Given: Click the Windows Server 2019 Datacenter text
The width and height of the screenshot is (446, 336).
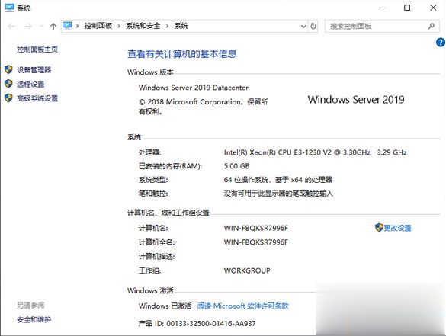Looking at the screenshot, I should (x=194, y=88).
